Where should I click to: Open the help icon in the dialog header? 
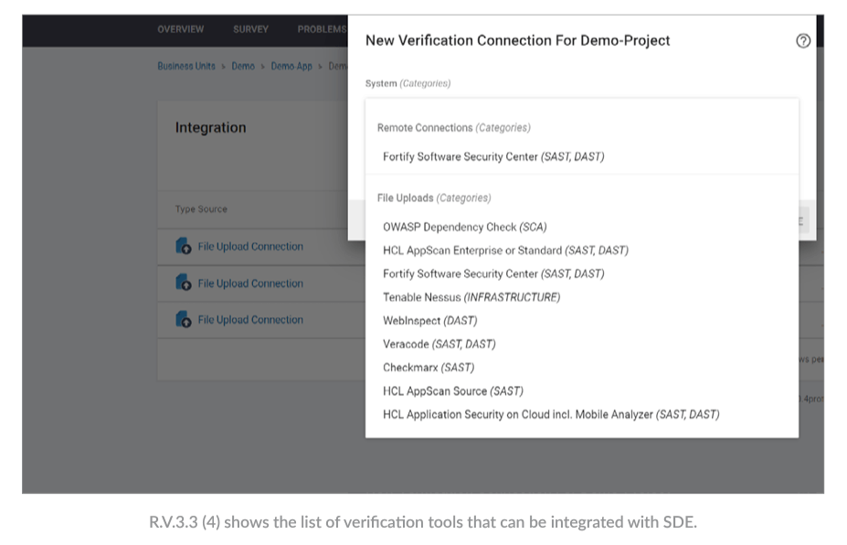(x=803, y=41)
